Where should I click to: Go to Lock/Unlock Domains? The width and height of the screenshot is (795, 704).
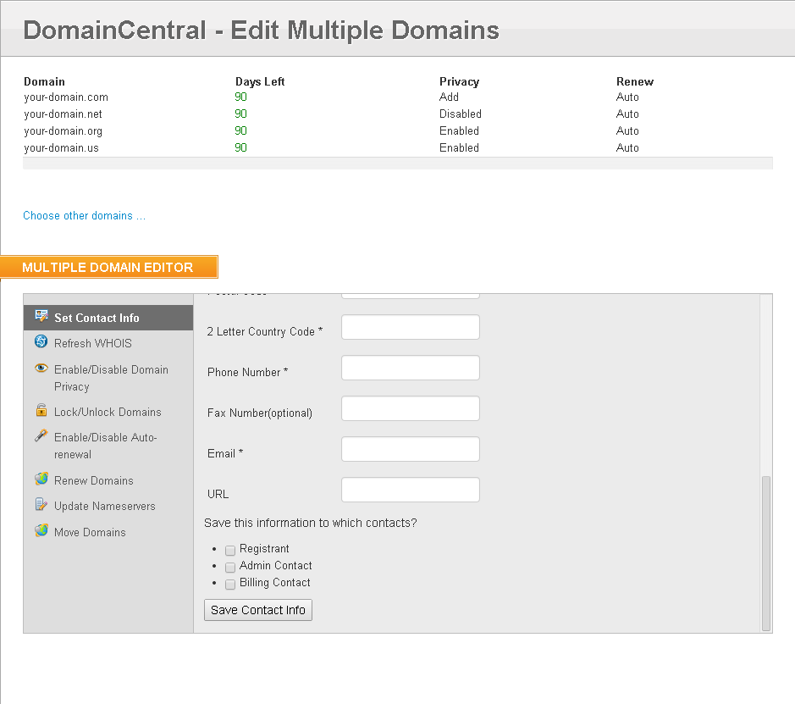click(x=108, y=412)
